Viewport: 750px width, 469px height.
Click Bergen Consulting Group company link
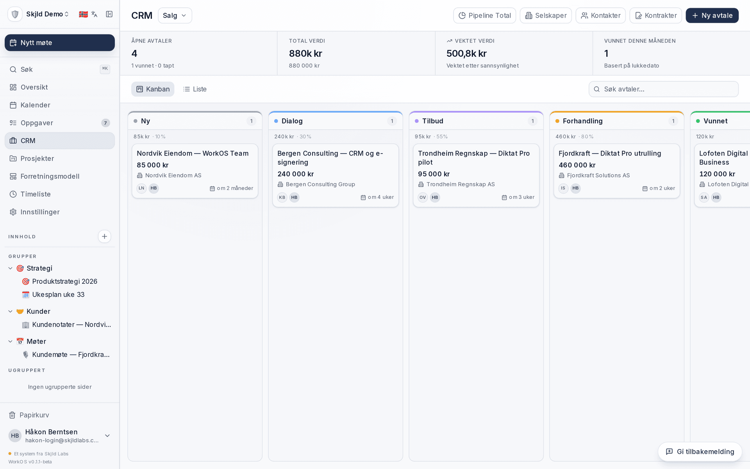coord(316,184)
